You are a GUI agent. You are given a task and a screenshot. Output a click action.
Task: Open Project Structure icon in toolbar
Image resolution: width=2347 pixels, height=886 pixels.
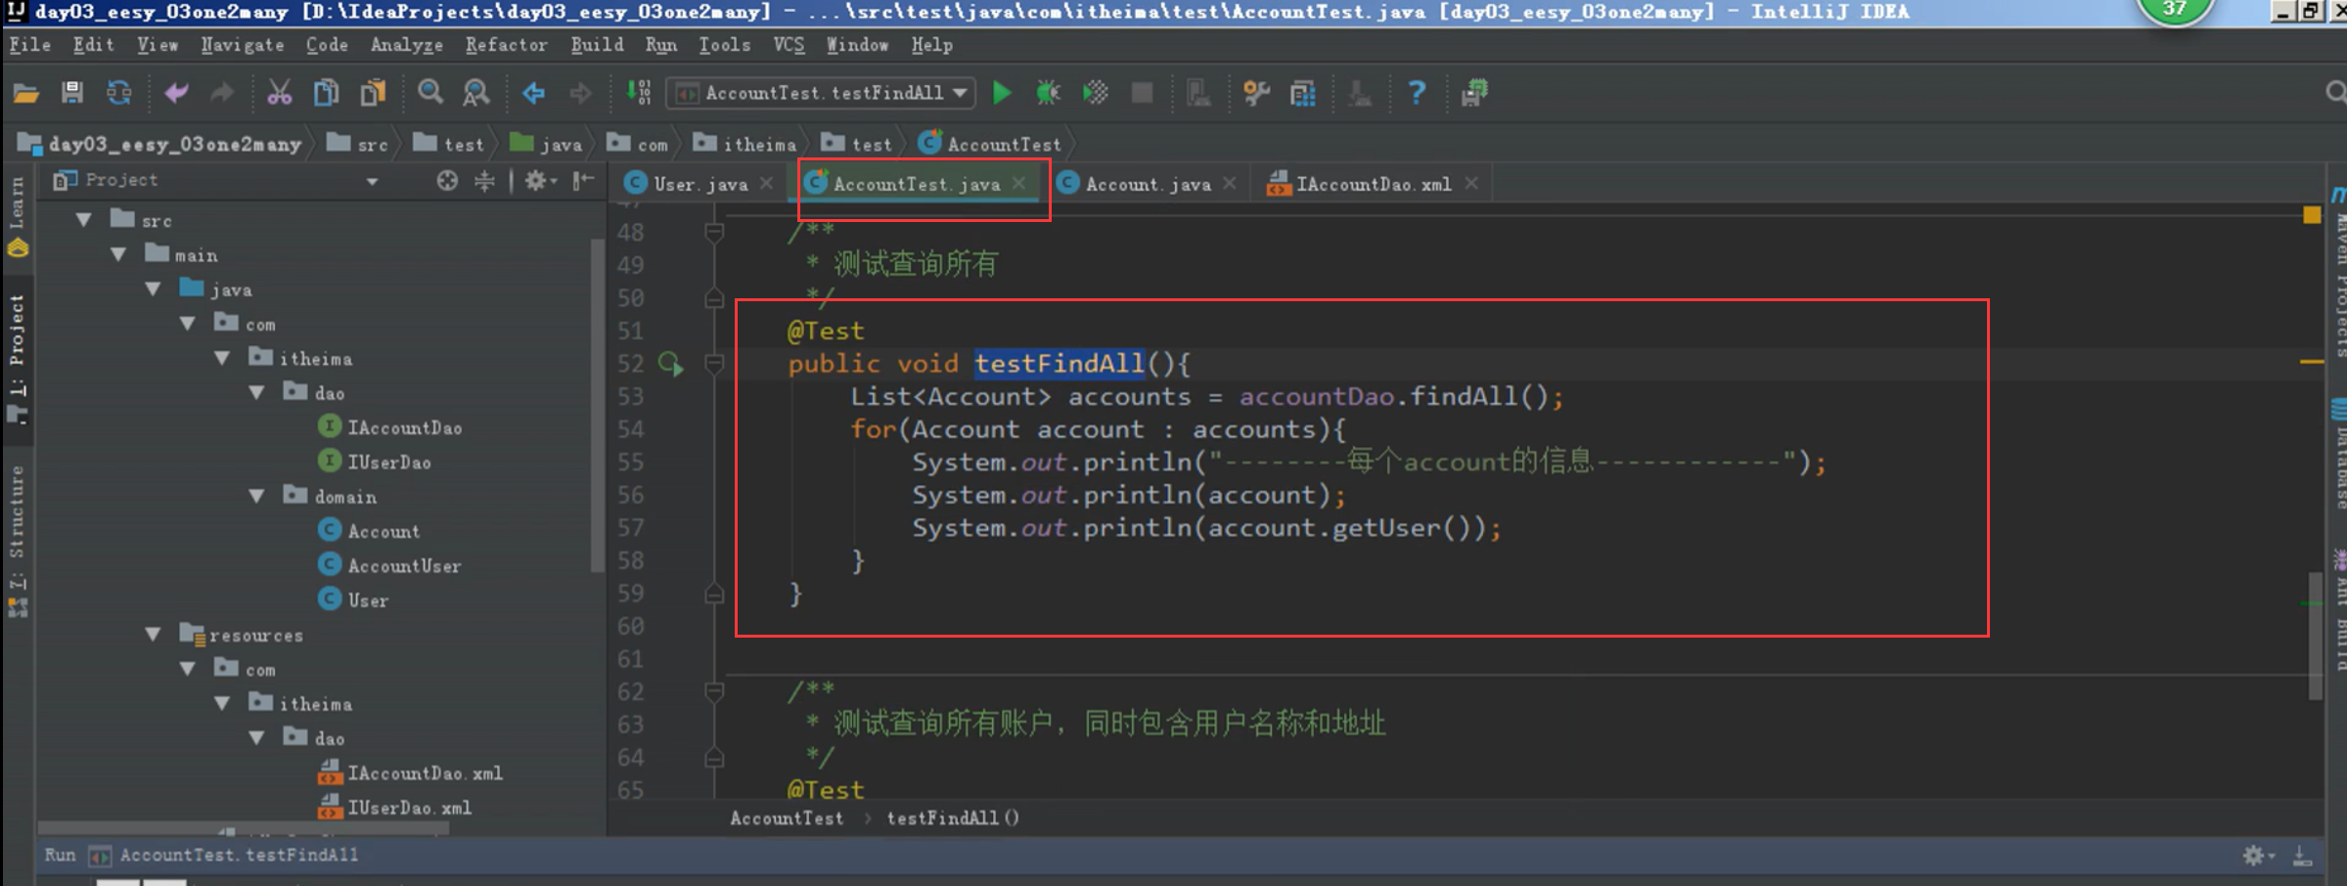(x=1301, y=93)
